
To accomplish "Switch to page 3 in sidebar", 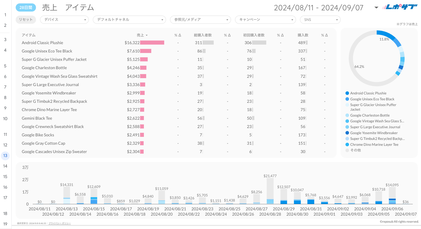I will coord(5,40).
